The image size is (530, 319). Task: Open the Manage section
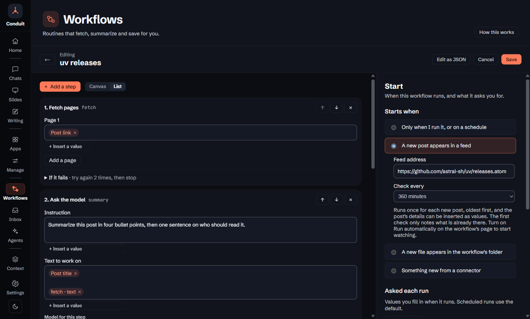pyautogui.click(x=15, y=165)
